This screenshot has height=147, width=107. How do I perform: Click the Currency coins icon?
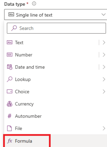(x=9, y=104)
